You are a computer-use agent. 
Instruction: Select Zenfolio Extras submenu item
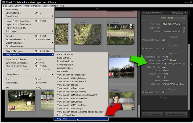click(81, 68)
